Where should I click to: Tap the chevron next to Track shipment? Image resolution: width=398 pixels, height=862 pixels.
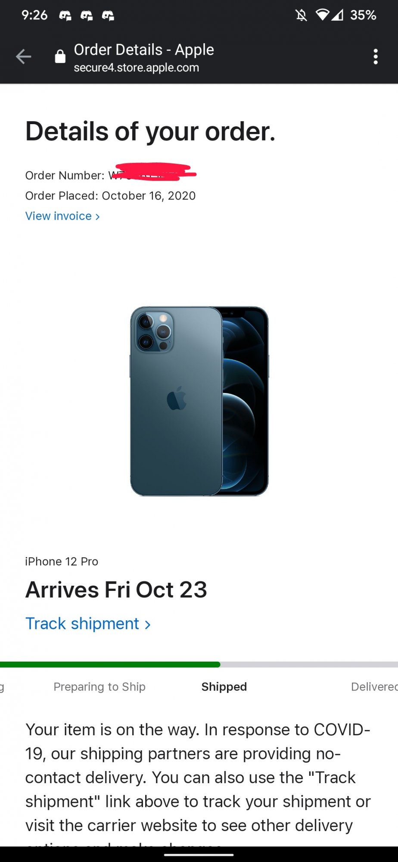(x=147, y=625)
